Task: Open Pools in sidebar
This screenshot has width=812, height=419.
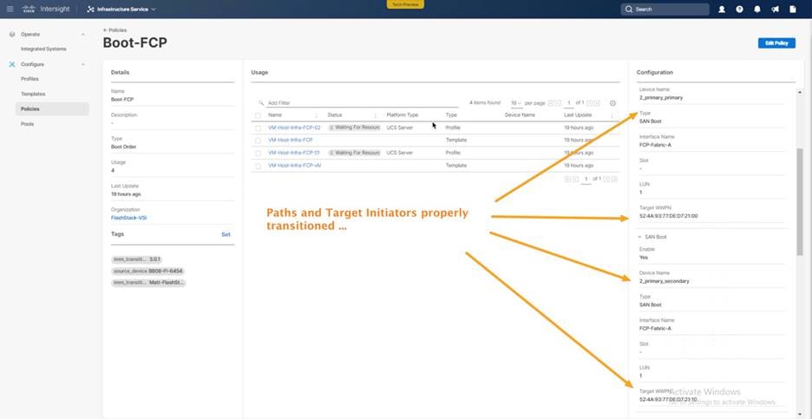Action: click(27, 124)
